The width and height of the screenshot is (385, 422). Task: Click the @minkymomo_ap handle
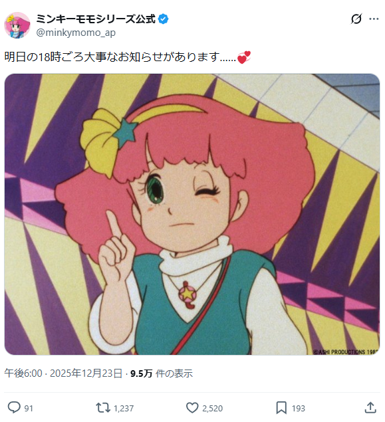click(x=76, y=33)
